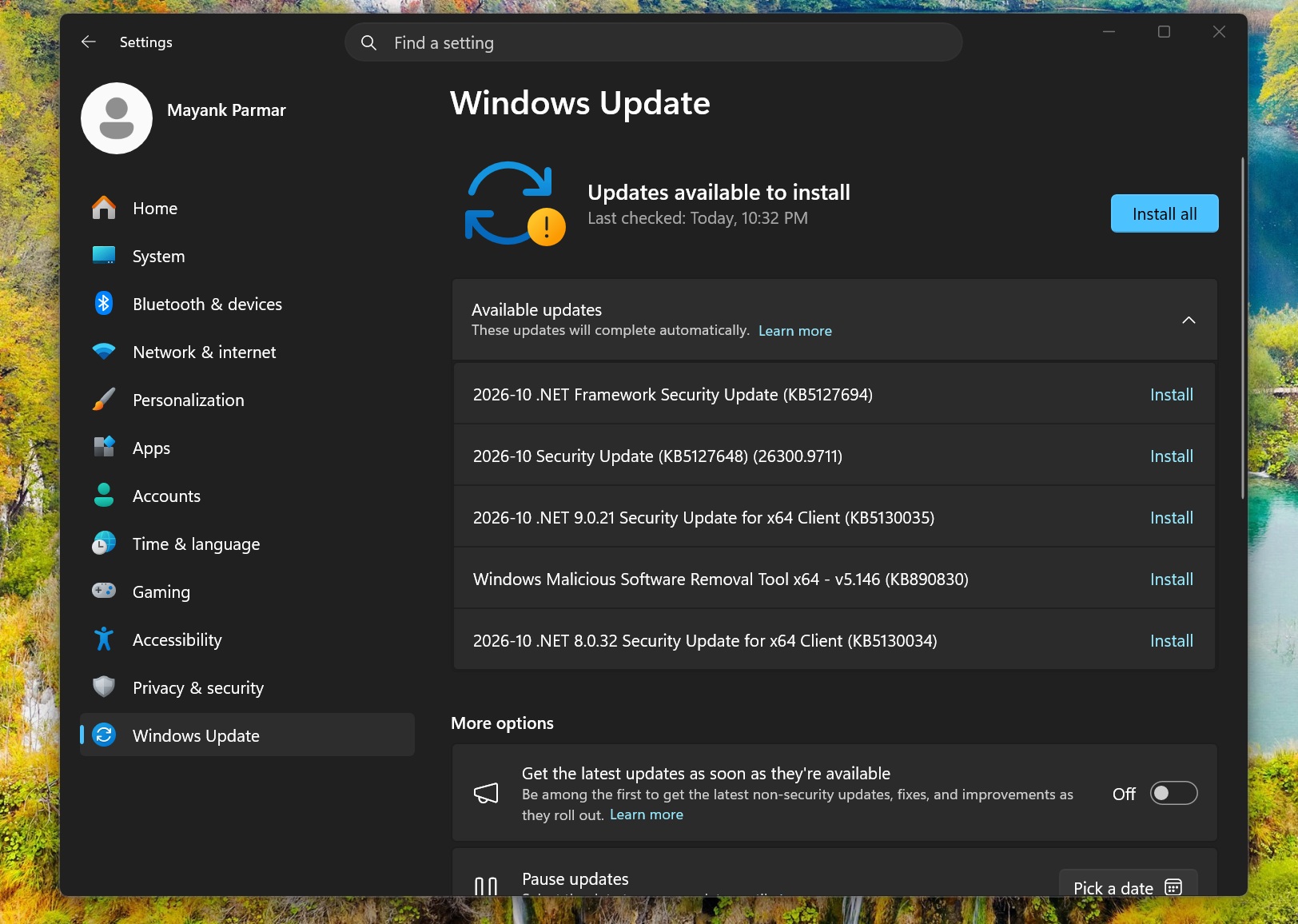
Task: Open the Personalization settings page
Action: (247, 400)
